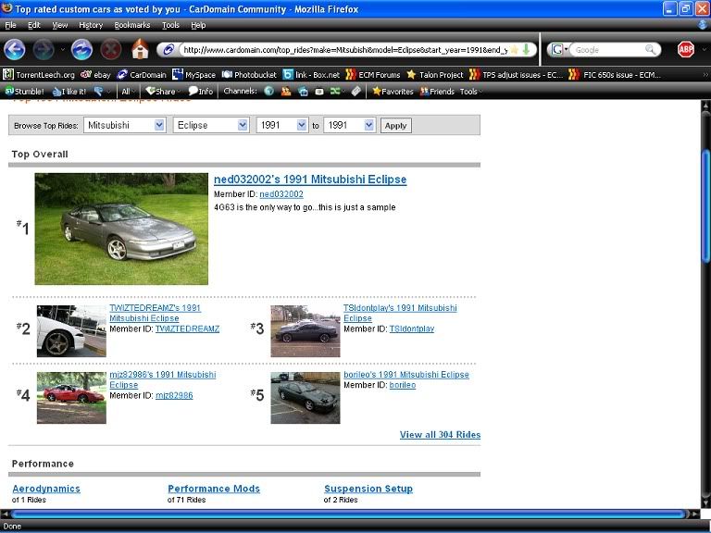Open the Photobucket bookmark

[248, 74]
